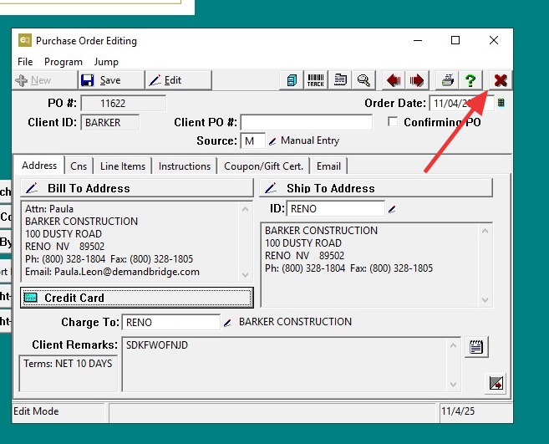The width and height of the screenshot is (549, 444).
Task: Click the Bill To Address button
Action: click(x=137, y=188)
